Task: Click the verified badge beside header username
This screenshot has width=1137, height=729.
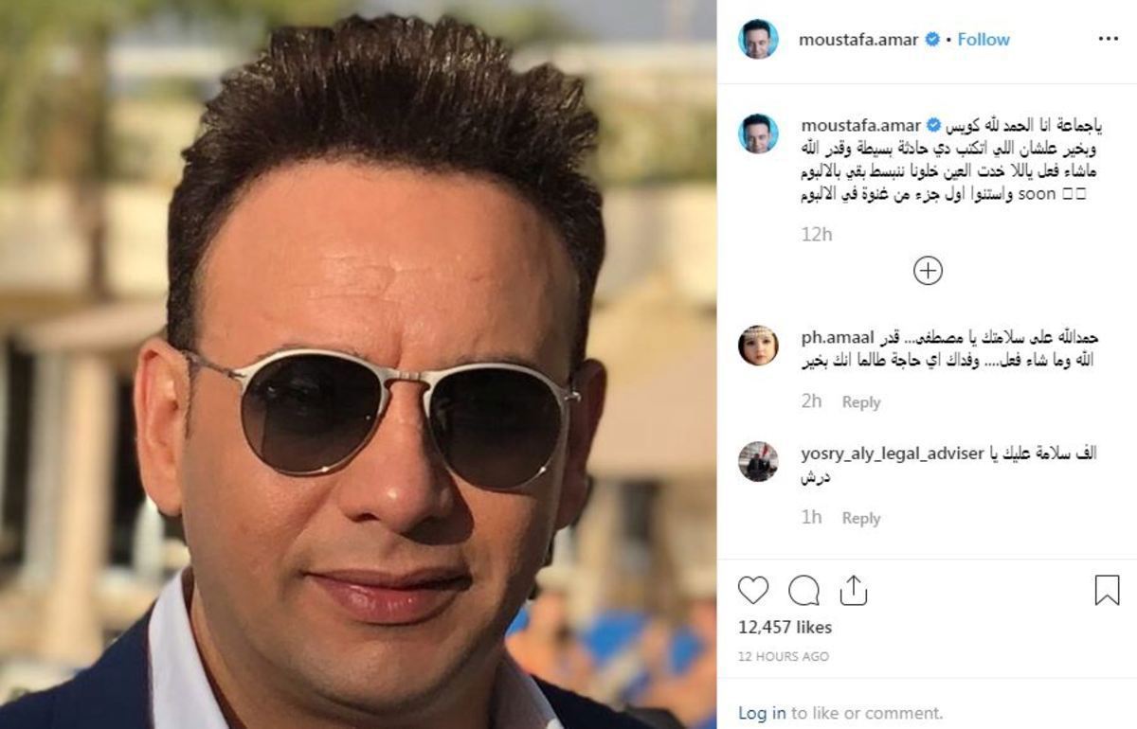Action: (x=932, y=40)
